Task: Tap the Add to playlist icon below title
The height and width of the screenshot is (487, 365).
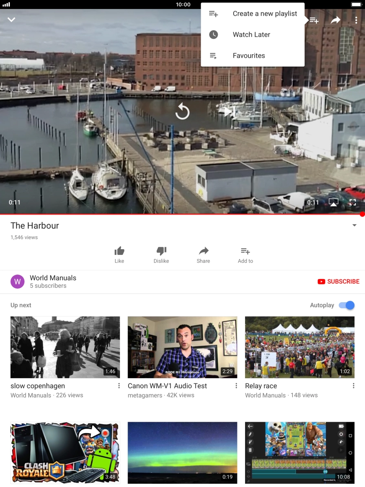Action: coord(245,251)
